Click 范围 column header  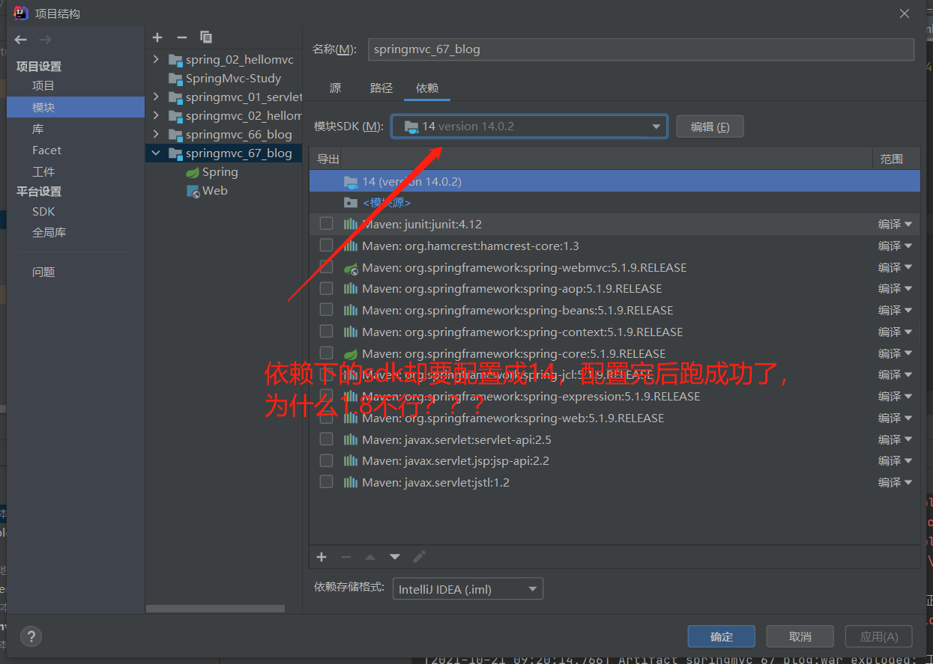pyautogui.click(x=892, y=159)
